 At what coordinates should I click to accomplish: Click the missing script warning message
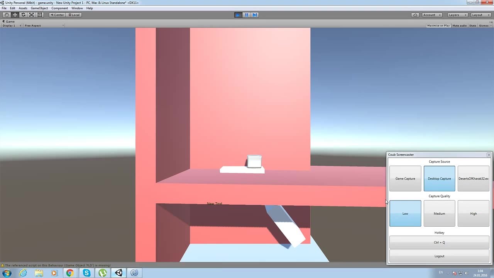coord(57,265)
